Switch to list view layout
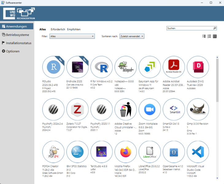Screen dimensions: 224x184 [209, 36]
